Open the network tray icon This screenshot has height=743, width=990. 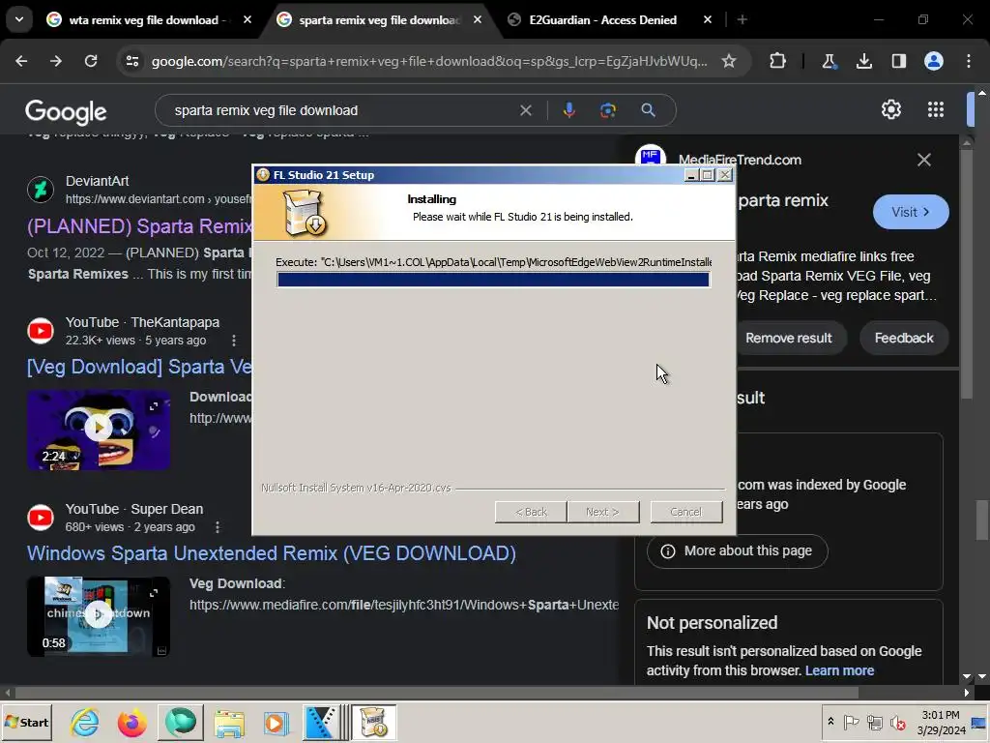click(x=874, y=722)
